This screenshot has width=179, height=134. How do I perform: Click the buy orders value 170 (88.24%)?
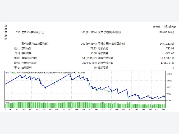[x=166, y=32]
